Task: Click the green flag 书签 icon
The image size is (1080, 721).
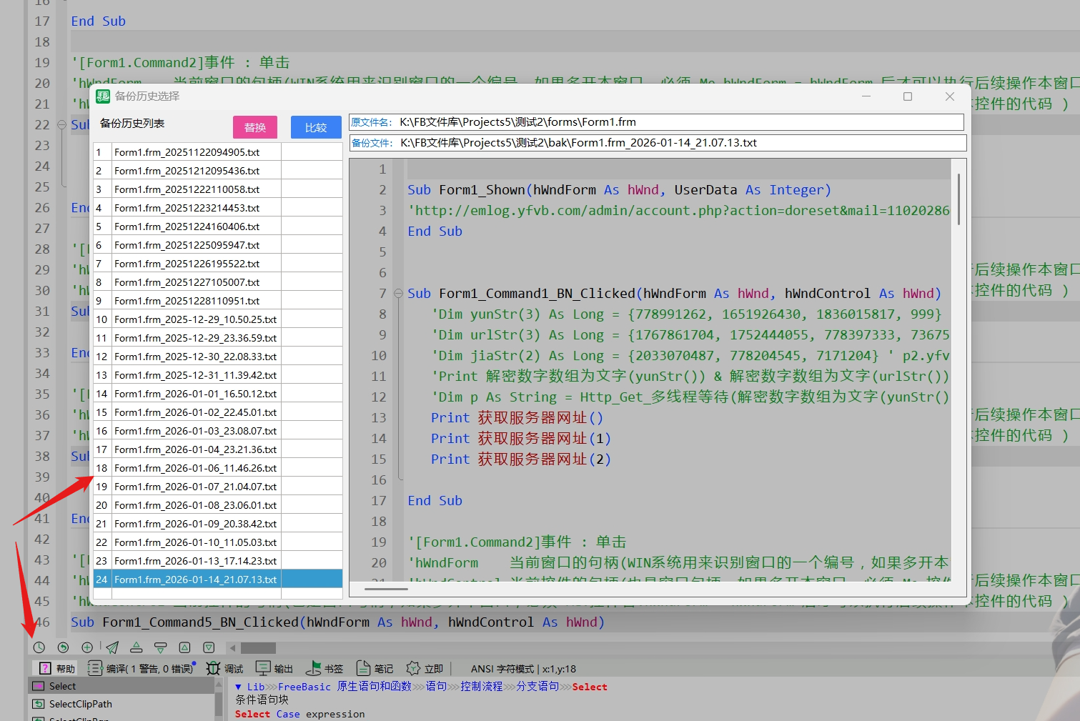Action: coord(313,668)
